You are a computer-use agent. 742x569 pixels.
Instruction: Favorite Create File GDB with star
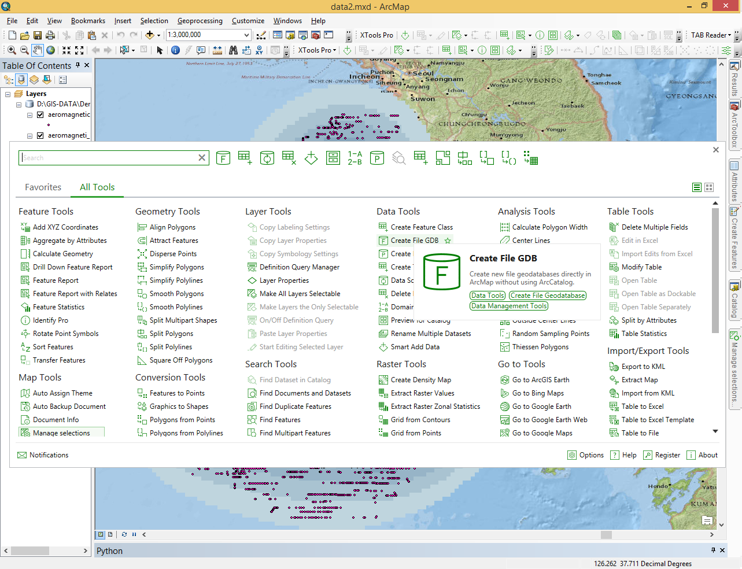pyautogui.click(x=448, y=241)
